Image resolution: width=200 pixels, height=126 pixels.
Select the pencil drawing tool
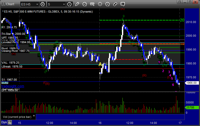tap(77, 4)
